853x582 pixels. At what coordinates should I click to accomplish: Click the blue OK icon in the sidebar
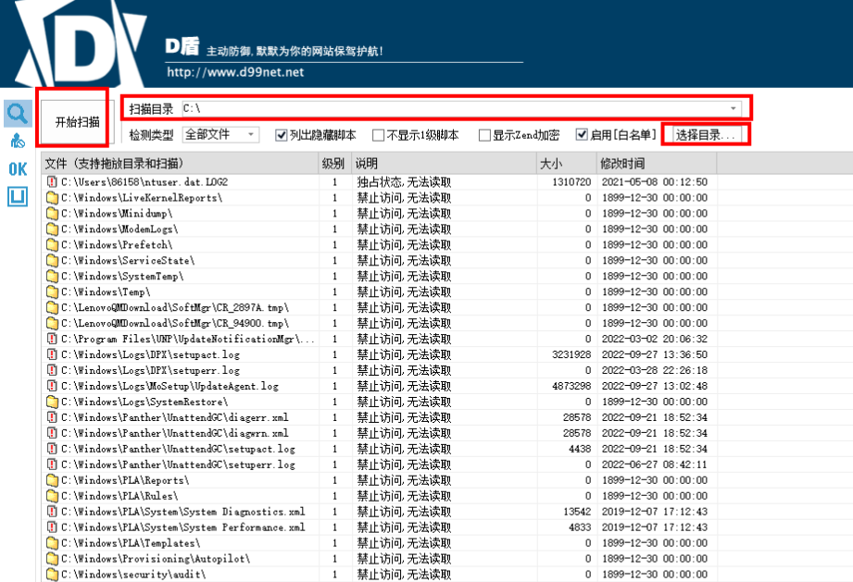(16, 169)
